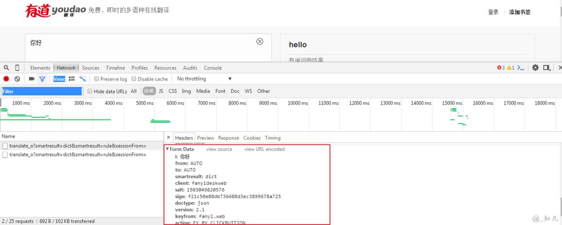Screen dimensions: 562x225
Task: Click the red record network log button
Action: tap(6, 79)
